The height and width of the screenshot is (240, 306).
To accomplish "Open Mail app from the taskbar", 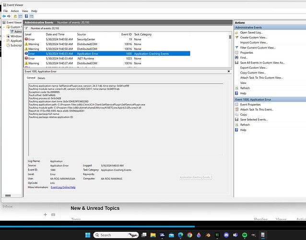I will 171,235.
